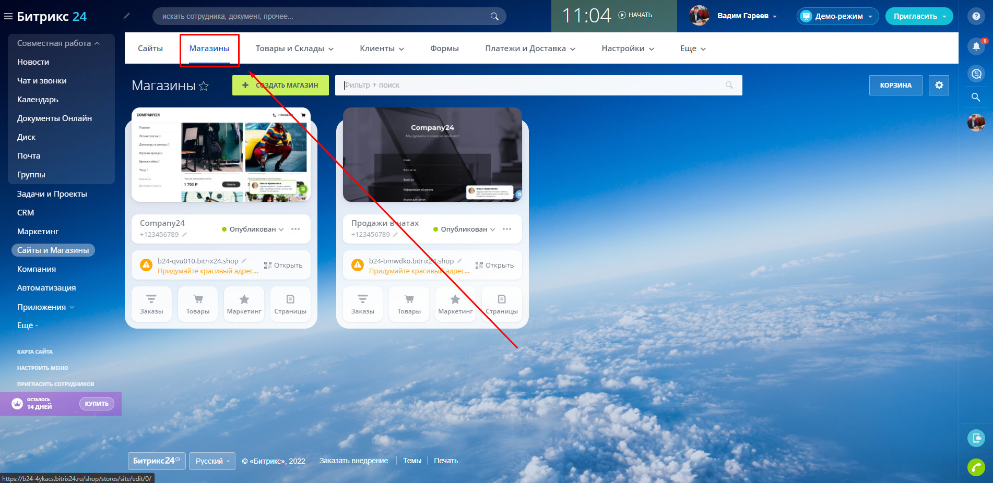Viewport: 993px width, 483px height.
Task: Open Заказы for the Продажи в чатах store
Action: pyautogui.click(x=363, y=304)
